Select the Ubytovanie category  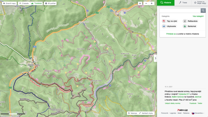[x=169, y=26]
